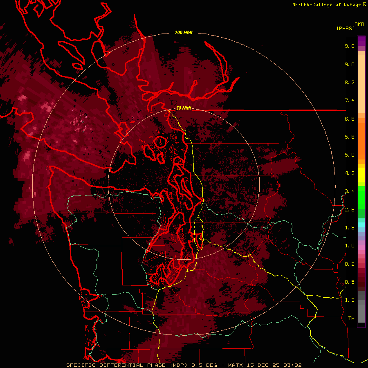This screenshot has height=368, width=368.
Task: Click the SPECIFIC DIFFERENTIAL PHASE (KDP) caption
Action: click(x=127, y=365)
